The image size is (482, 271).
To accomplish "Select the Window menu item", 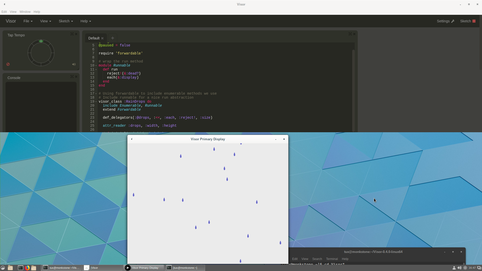I will click(x=25, y=12).
